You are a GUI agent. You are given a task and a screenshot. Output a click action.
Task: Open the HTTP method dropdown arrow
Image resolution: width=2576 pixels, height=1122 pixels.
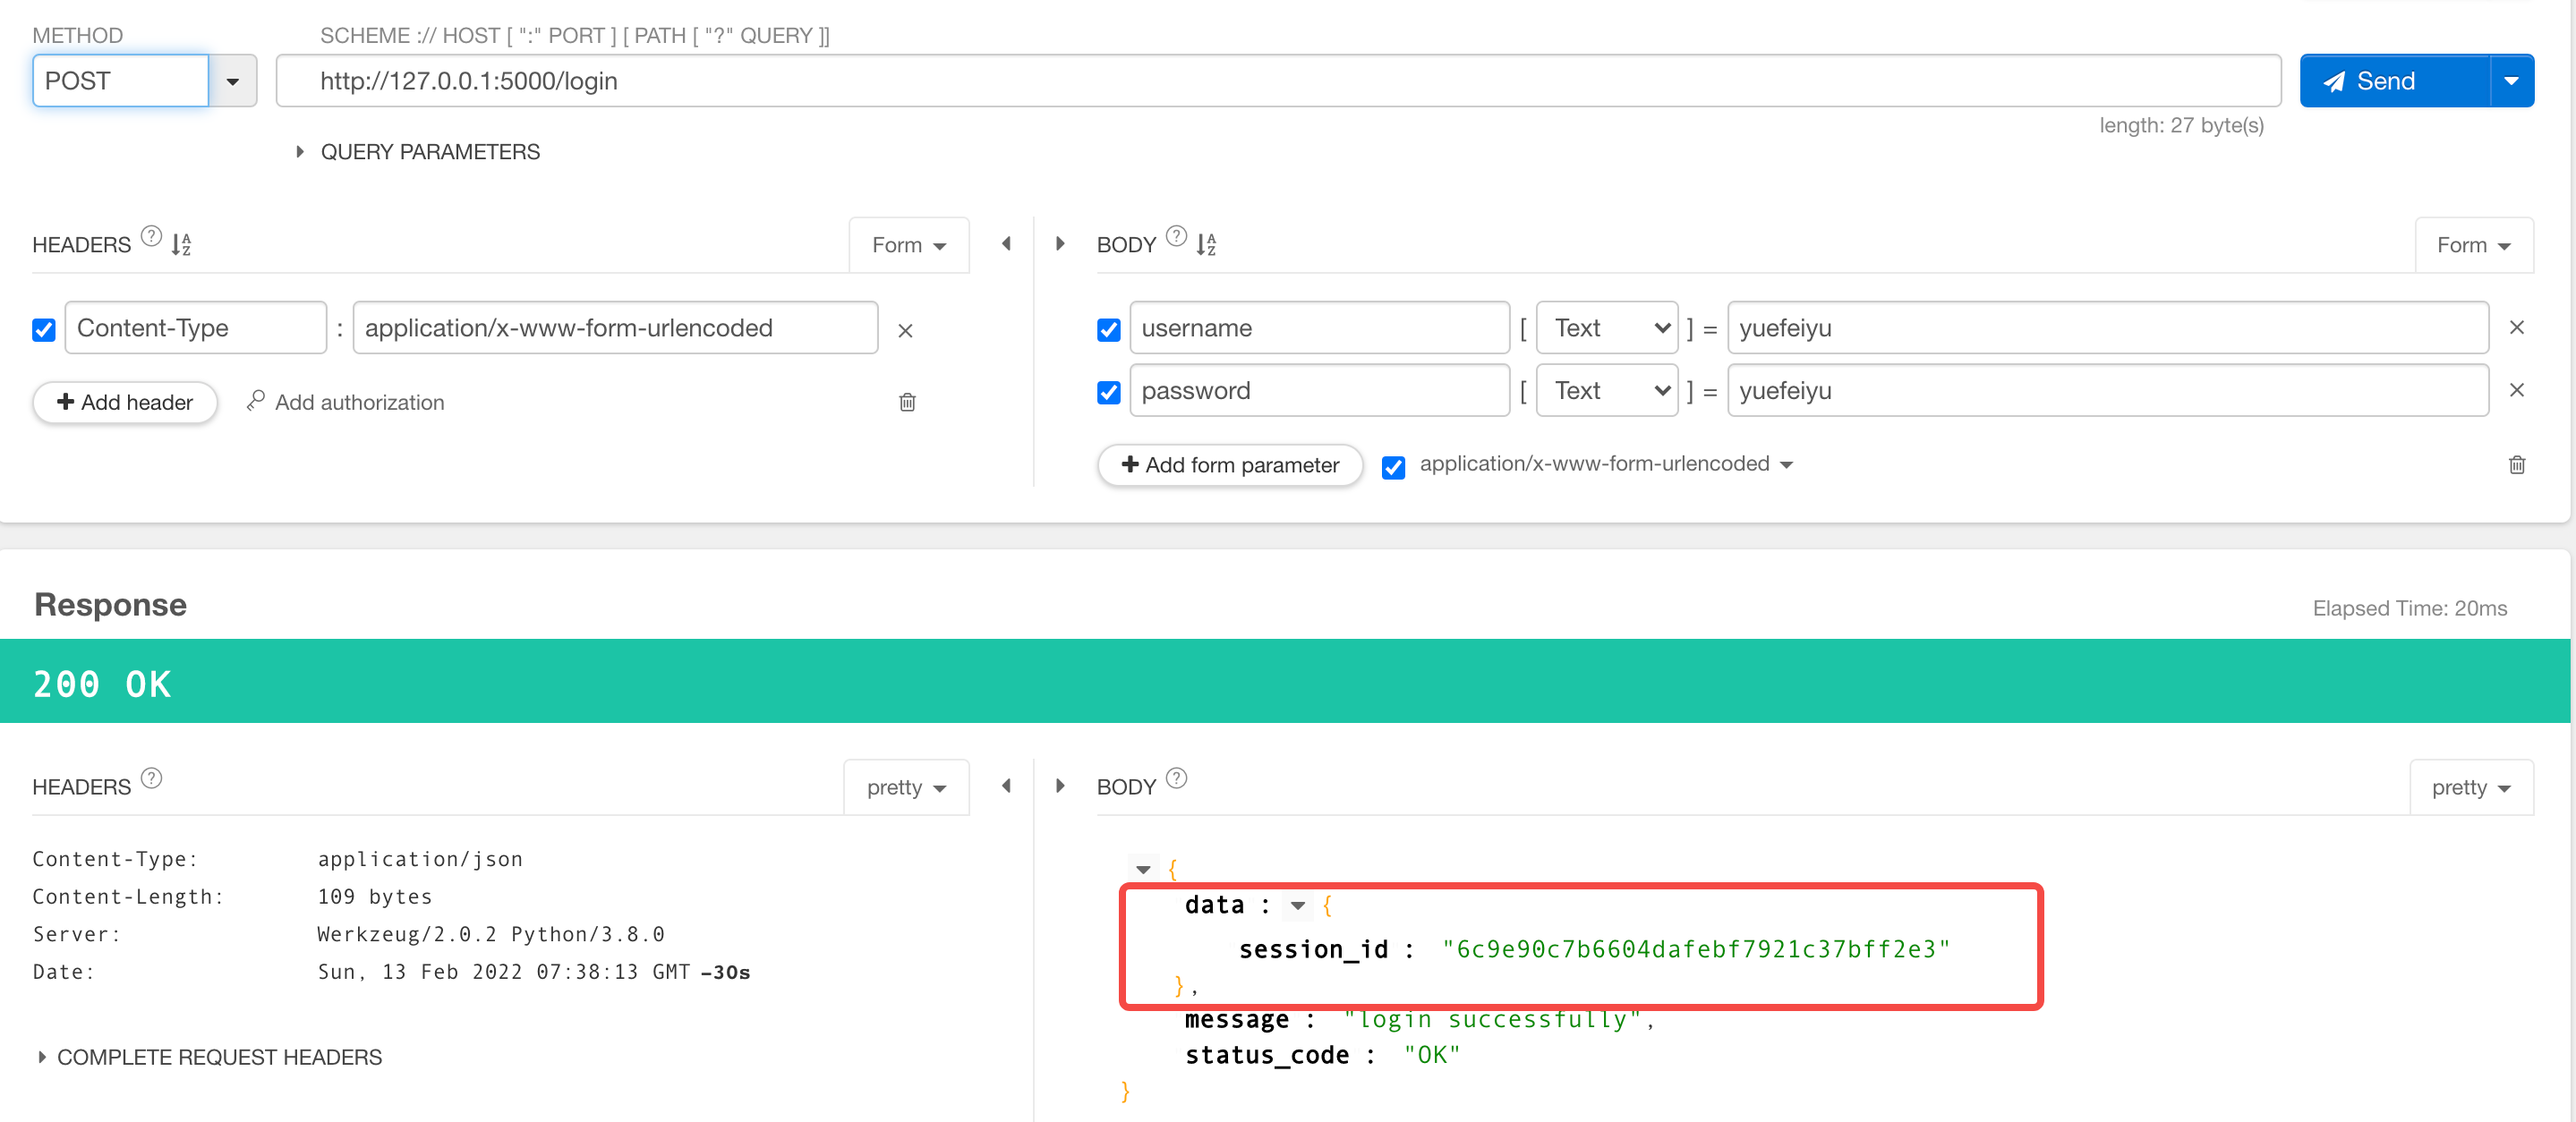pyautogui.click(x=232, y=81)
